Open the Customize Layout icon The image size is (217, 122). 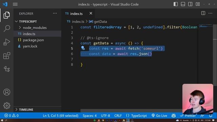coord(198,4)
